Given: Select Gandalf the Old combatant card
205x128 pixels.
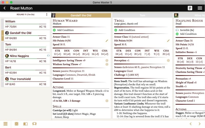Looking at the screenshot, I should pos(26,35).
